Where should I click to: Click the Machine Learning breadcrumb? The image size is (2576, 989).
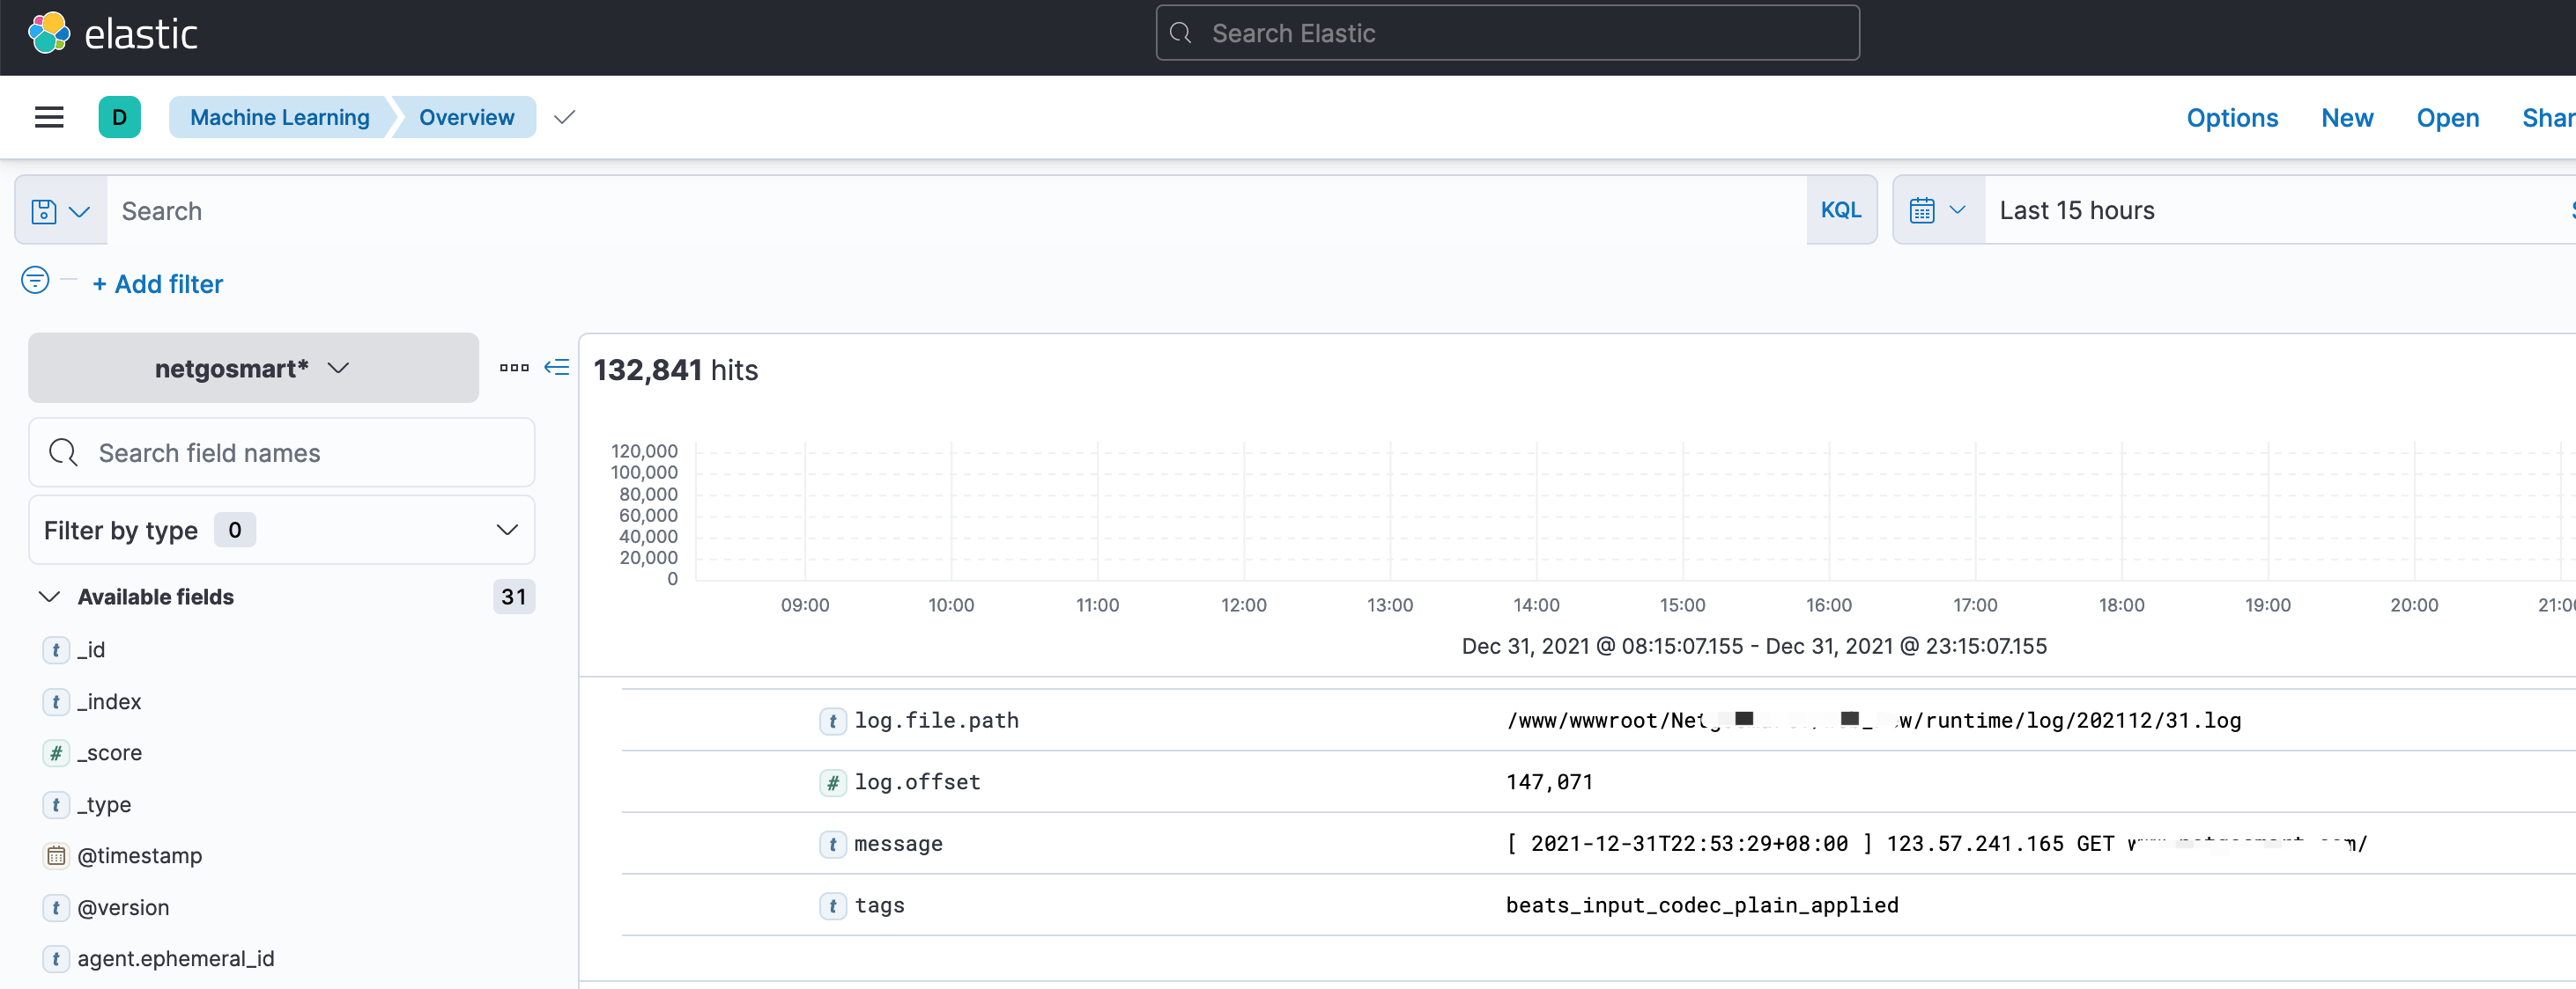tap(279, 118)
